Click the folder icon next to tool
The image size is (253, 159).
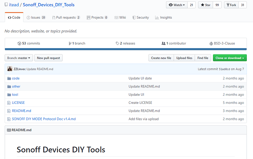pyautogui.click(x=9, y=95)
